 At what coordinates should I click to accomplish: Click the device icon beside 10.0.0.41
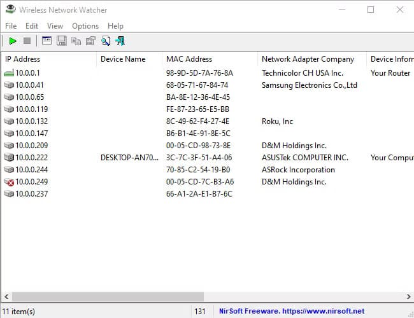pos(9,85)
